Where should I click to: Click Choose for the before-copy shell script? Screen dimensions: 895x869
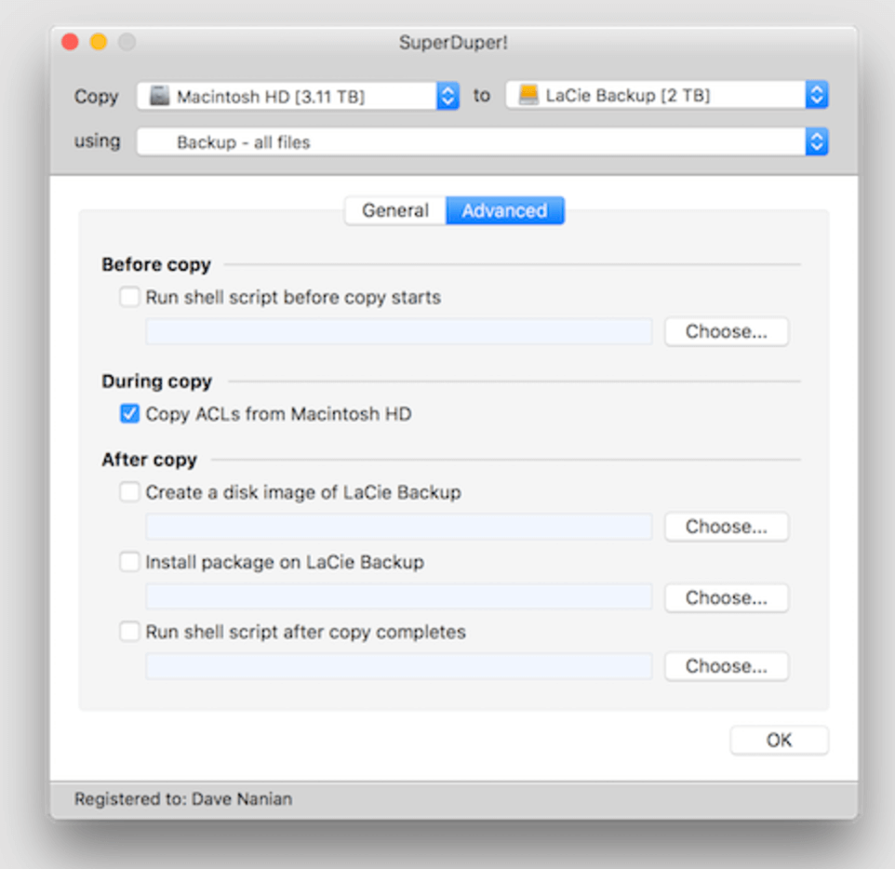point(726,331)
